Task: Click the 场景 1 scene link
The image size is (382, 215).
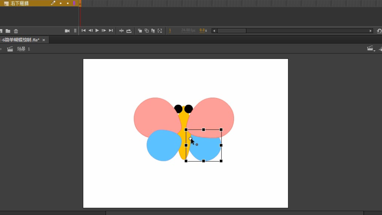Action: [x=23, y=49]
